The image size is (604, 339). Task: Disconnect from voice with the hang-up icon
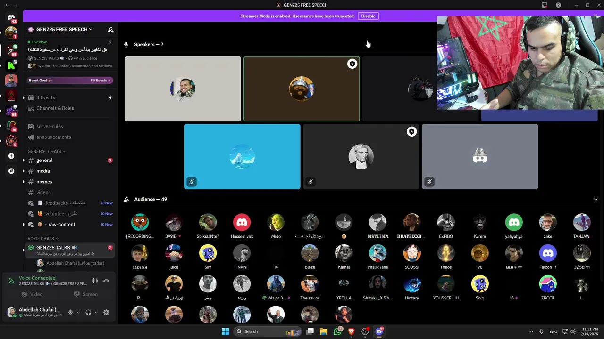107,281
